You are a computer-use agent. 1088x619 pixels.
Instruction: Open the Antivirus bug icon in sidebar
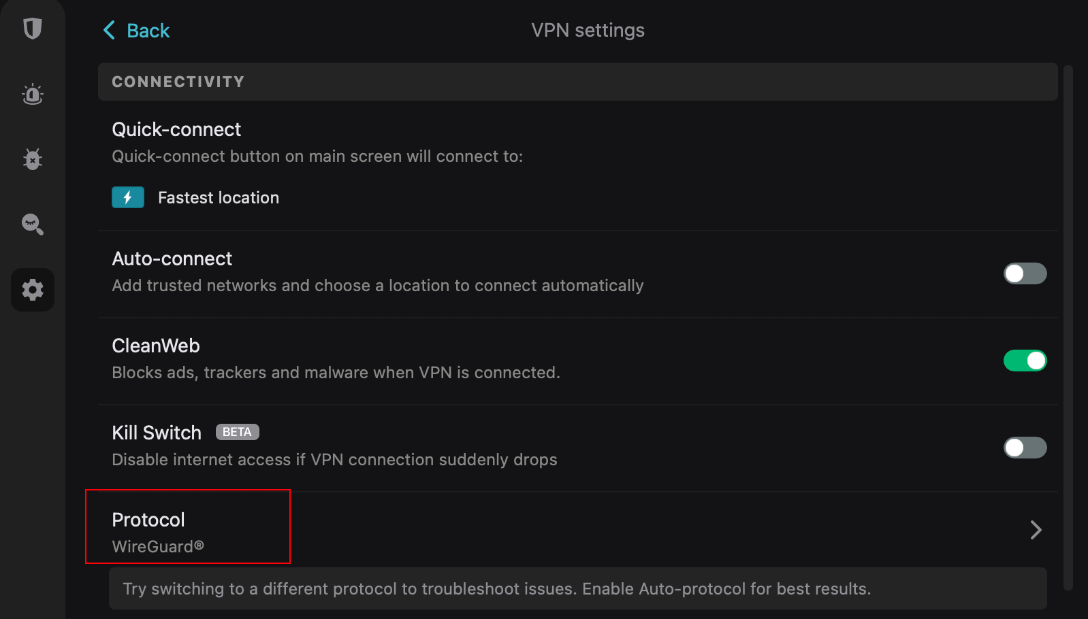(33, 159)
